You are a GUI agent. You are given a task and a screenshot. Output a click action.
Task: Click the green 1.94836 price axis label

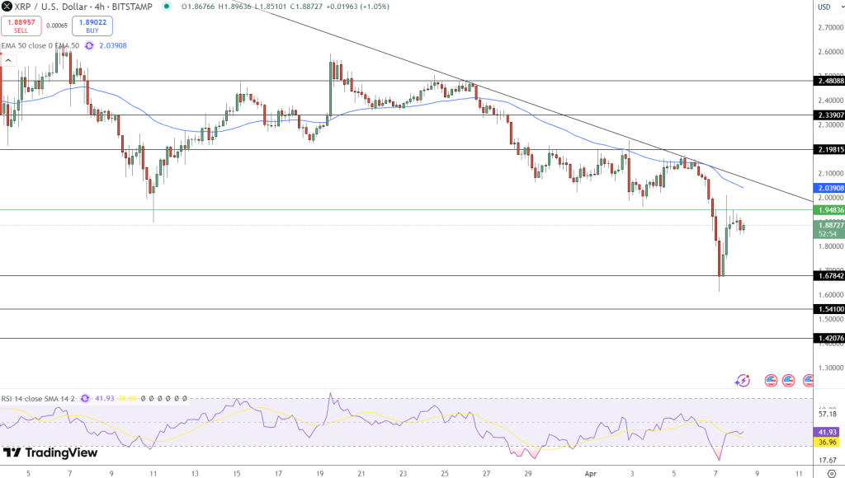(x=829, y=210)
